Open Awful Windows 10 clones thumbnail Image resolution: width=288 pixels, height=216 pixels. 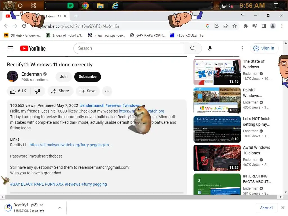pos(217,158)
